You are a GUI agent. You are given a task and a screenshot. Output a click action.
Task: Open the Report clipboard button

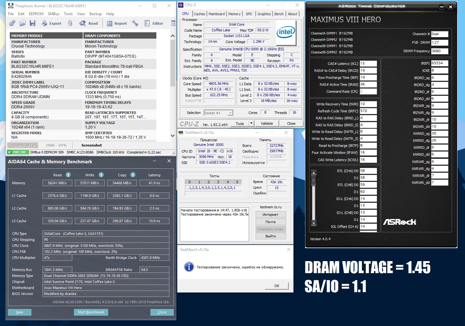click(x=117, y=23)
